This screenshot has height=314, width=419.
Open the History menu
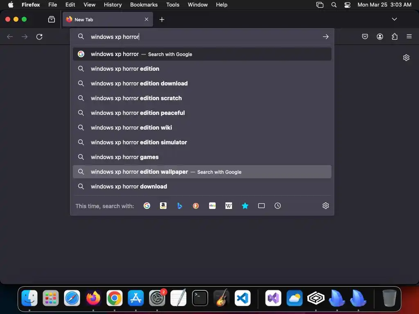(113, 4)
